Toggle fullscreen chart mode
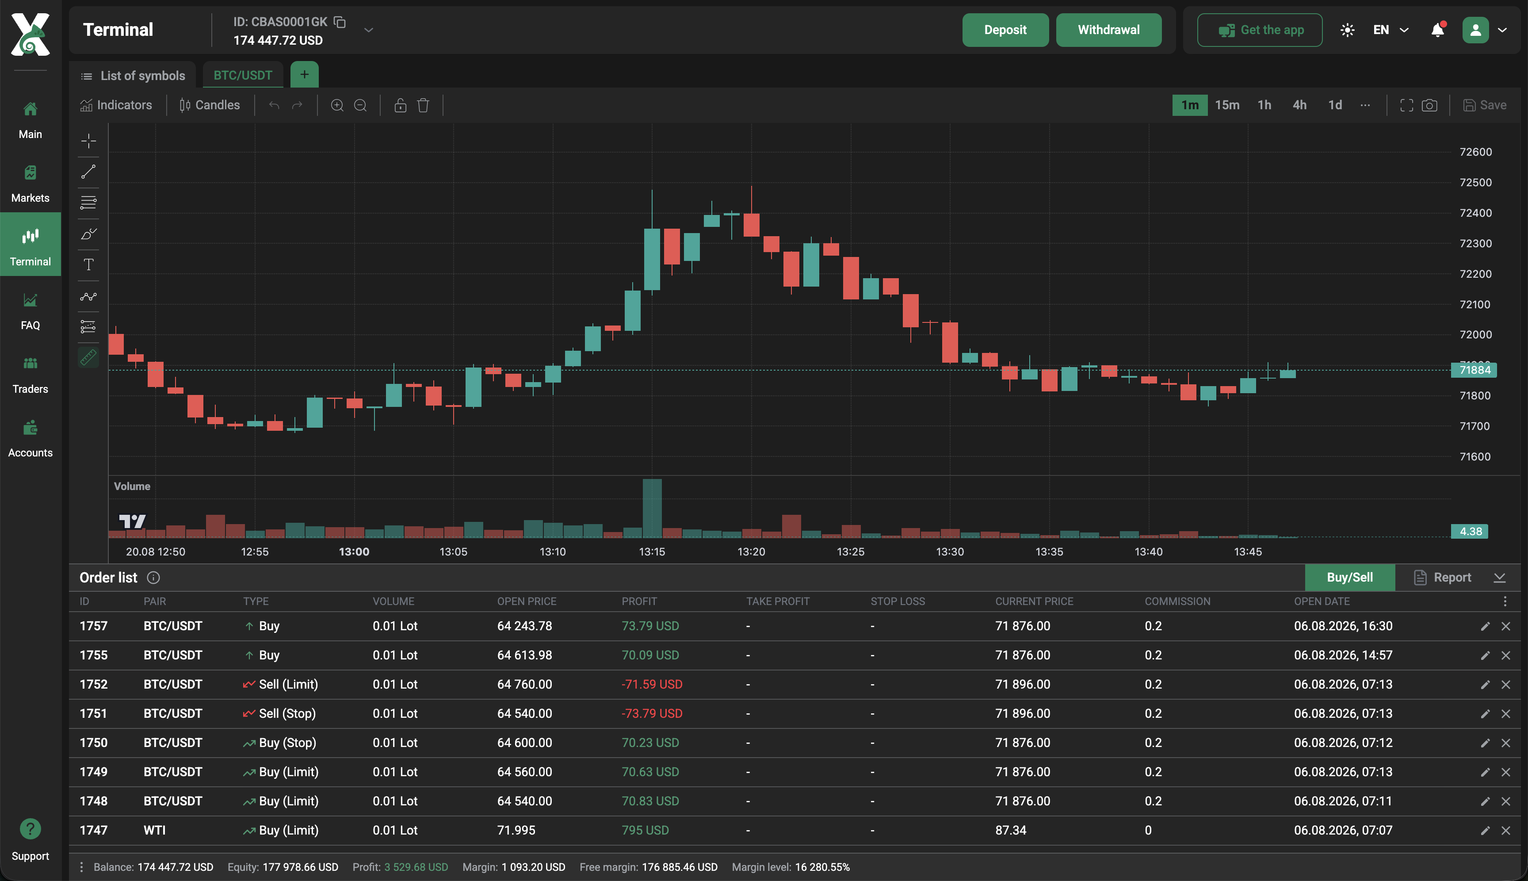This screenshot has height=881, width=1528. pyautogui.click(x=1406, y=105)
